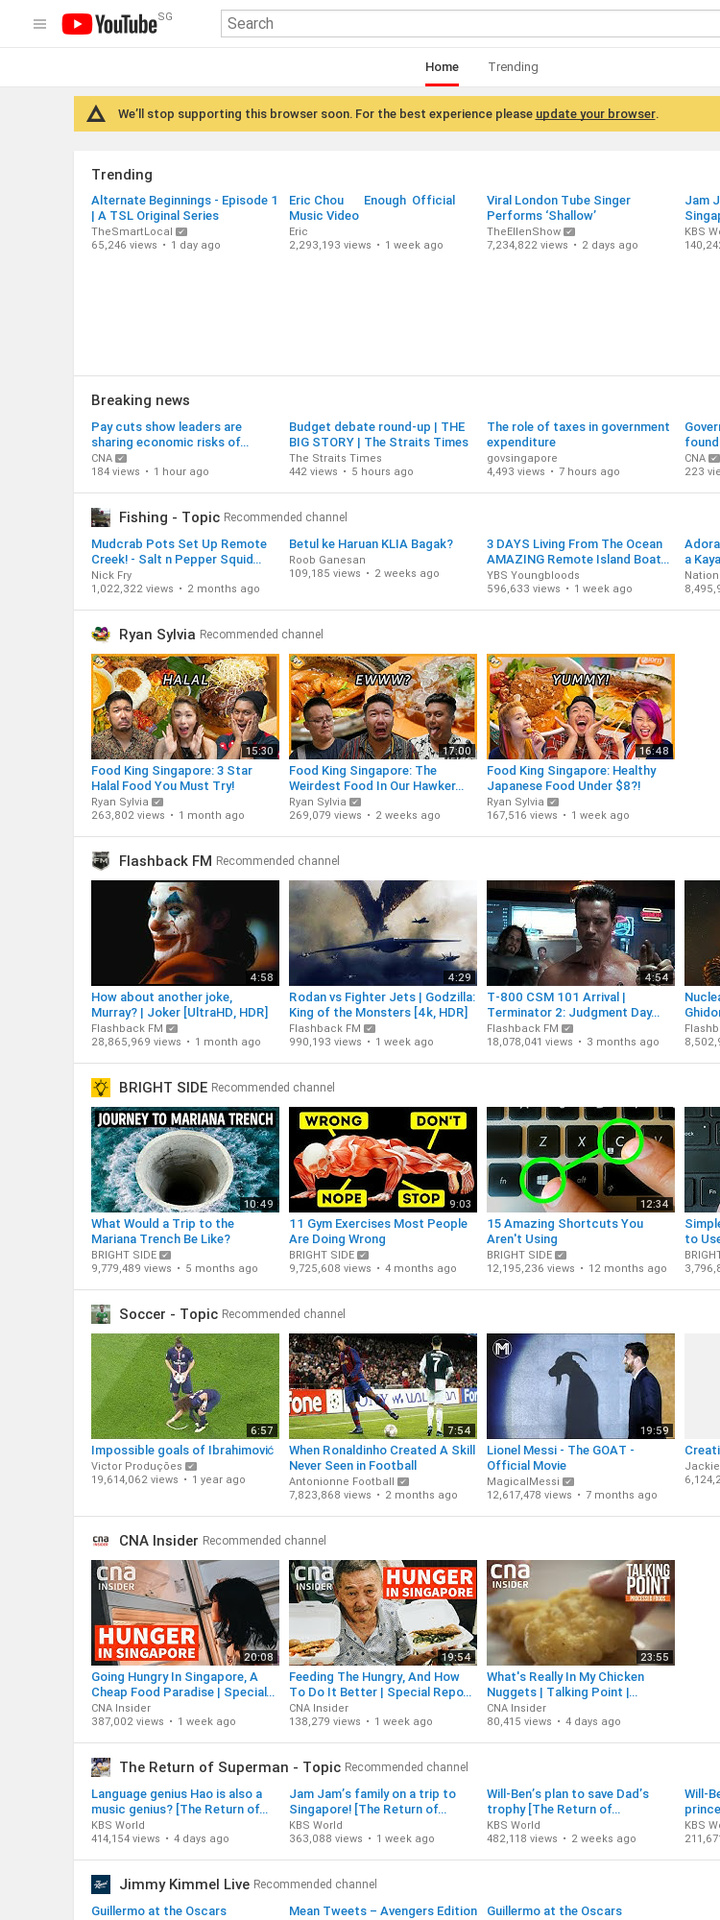Open 'What Would a Trip to the Mariana Trench' title
720x1920 pixels.
point(163,1232)
